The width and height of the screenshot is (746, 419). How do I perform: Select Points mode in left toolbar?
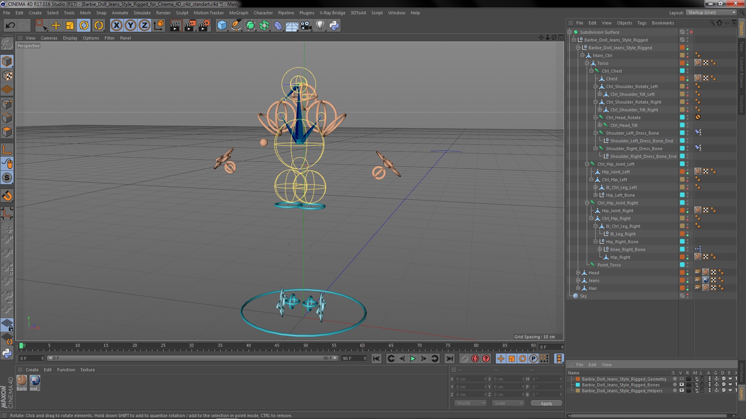7,104
